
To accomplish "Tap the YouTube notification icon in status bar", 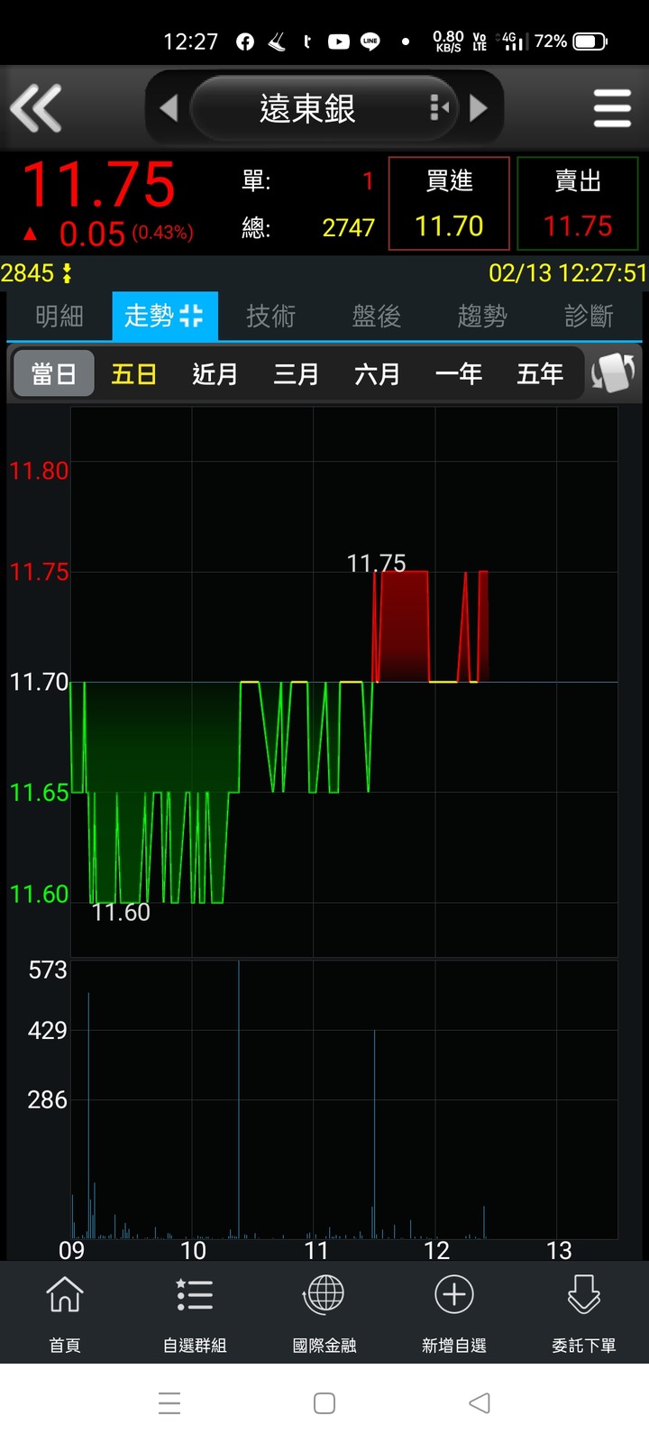I will 339,41.
